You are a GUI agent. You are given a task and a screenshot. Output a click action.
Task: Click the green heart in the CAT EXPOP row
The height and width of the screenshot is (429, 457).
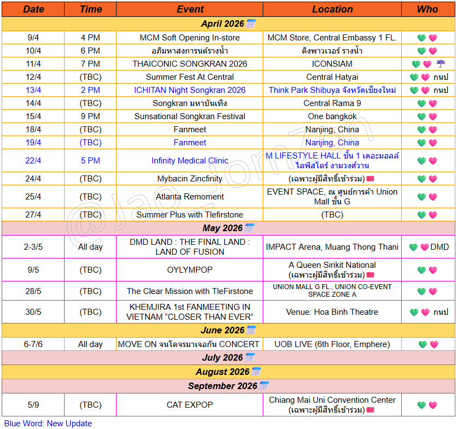[x=422, y=405]
